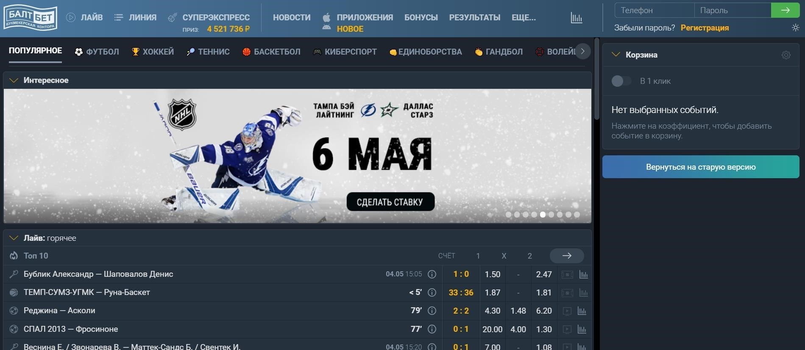Screen dimensions: 805x350
Task: Open info icon for Бублик Александр match
Action: coord(432,274)
